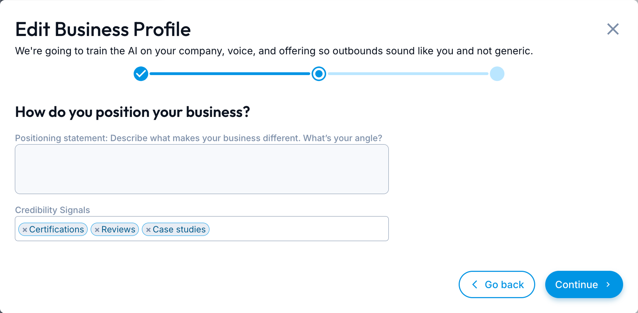Close the Edit Business Profile dialog

point(613,29)
